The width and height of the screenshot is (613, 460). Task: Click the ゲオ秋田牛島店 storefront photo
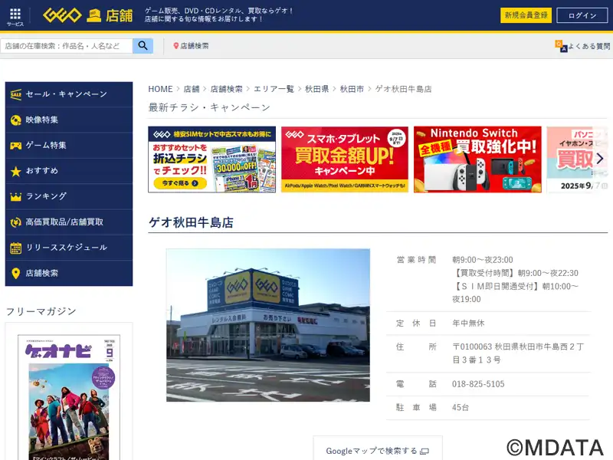268,325
